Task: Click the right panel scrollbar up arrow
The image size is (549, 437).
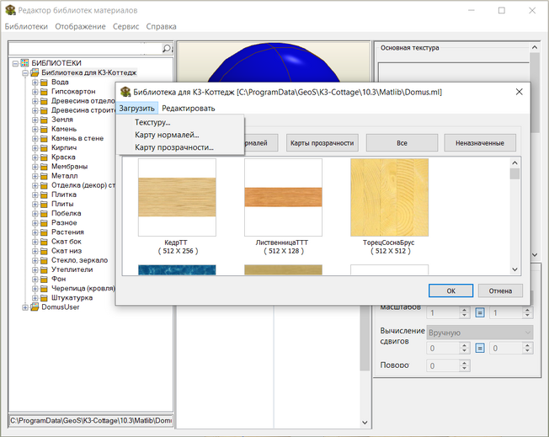Action: coord(535,47)
